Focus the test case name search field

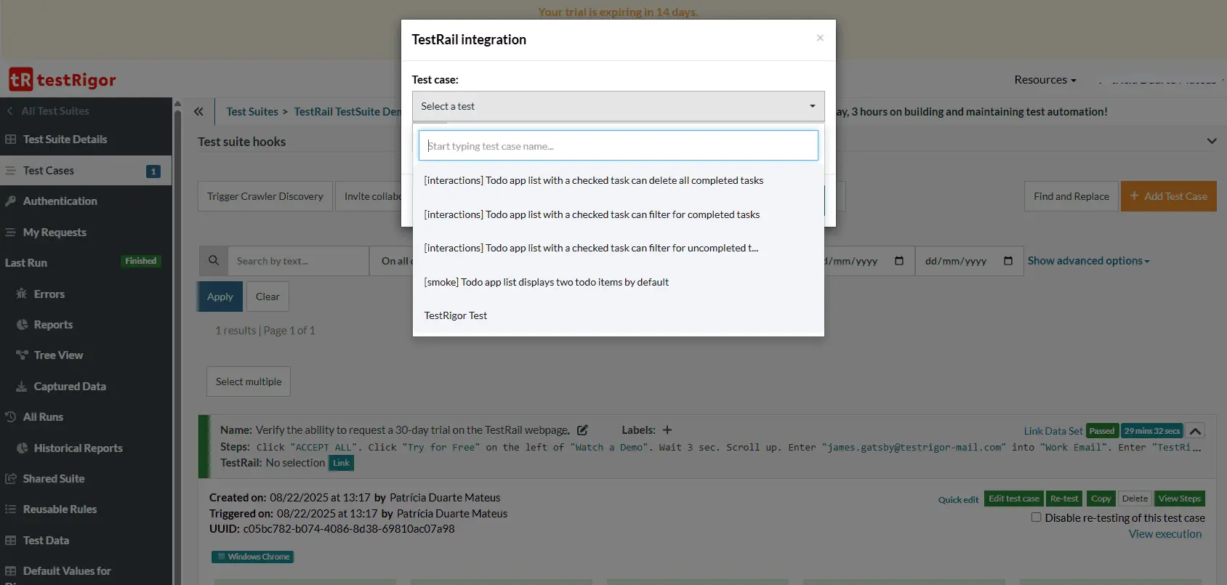click(x=618, y=145)
